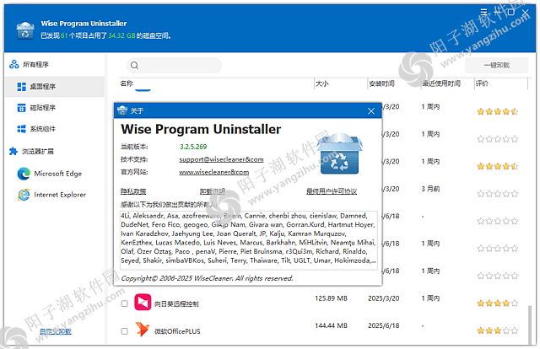Viewport: 540px width, 349px height.
Task: Open www.wisecleaner.com website link
Action: click(x=213, y=172)
